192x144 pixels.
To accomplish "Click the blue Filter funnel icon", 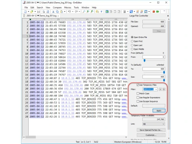I will point(101,12).
